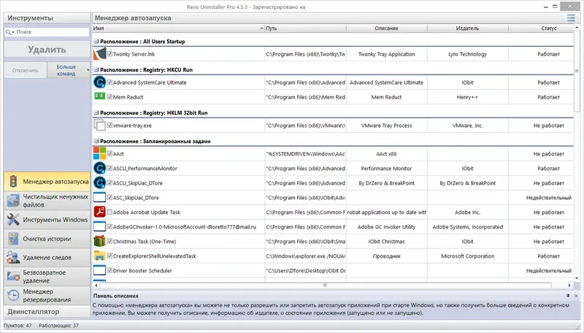584x333 pixels.
Task: Click the vmware-tray.exe icon
Action: point(99,126)
